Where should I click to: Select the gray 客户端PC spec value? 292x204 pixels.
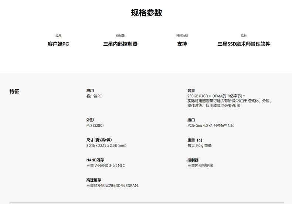(x=94, y=96)
